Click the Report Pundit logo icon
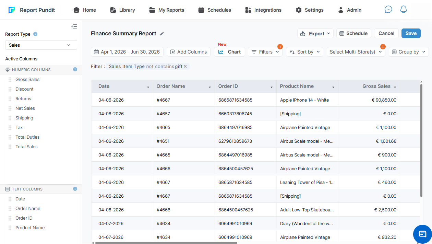432x244 pixels. tap(12, 10)
